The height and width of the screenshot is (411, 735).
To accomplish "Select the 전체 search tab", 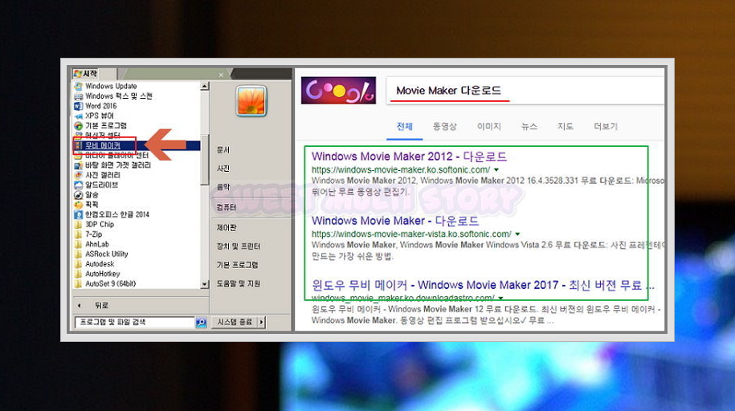I will point(405,127).
